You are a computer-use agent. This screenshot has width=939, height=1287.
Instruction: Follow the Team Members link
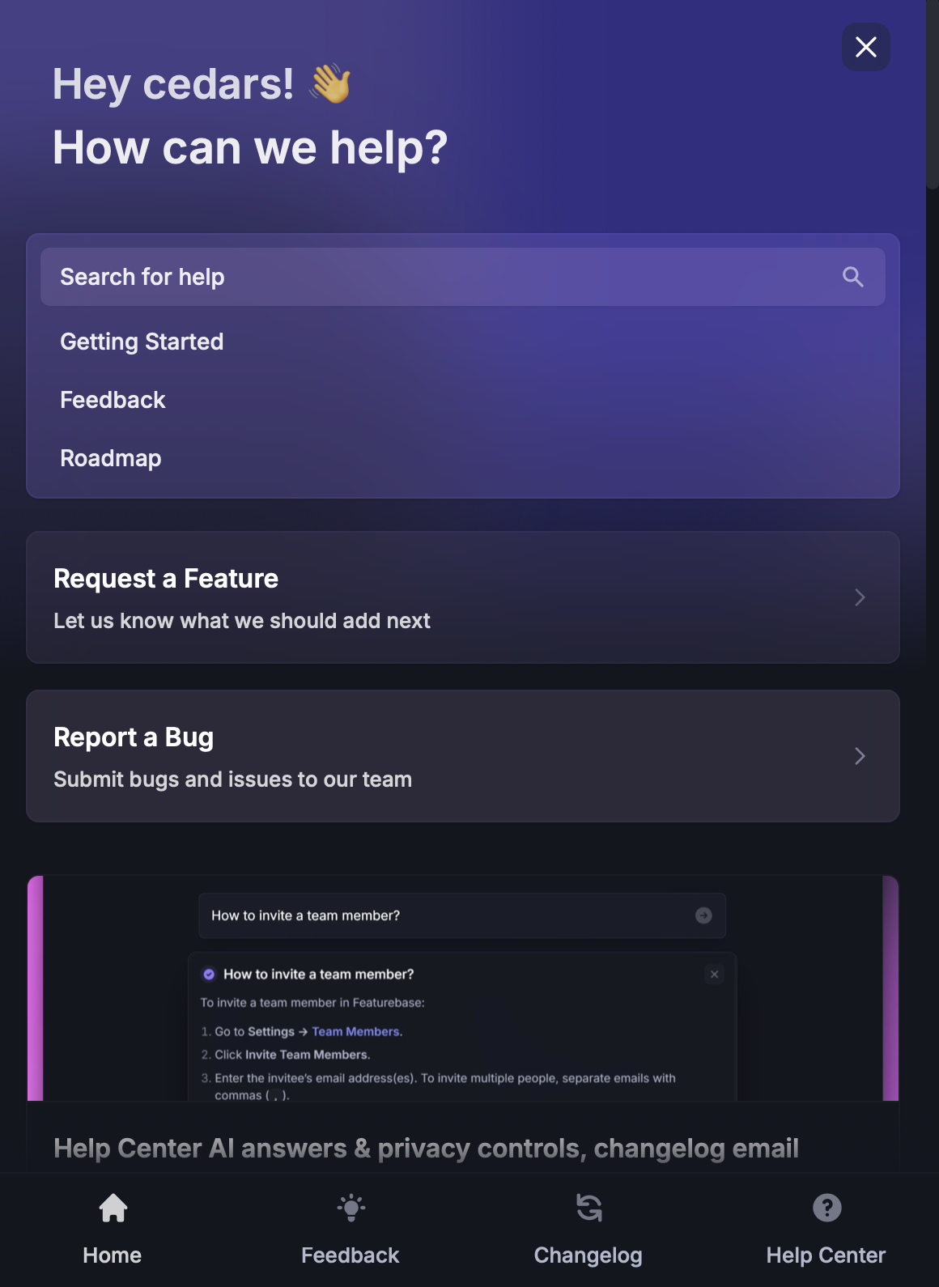click(x=355, y=1031)
